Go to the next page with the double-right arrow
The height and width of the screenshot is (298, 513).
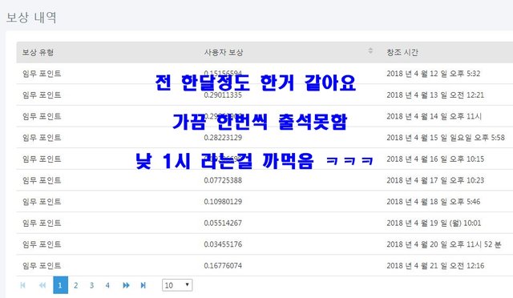126,285
